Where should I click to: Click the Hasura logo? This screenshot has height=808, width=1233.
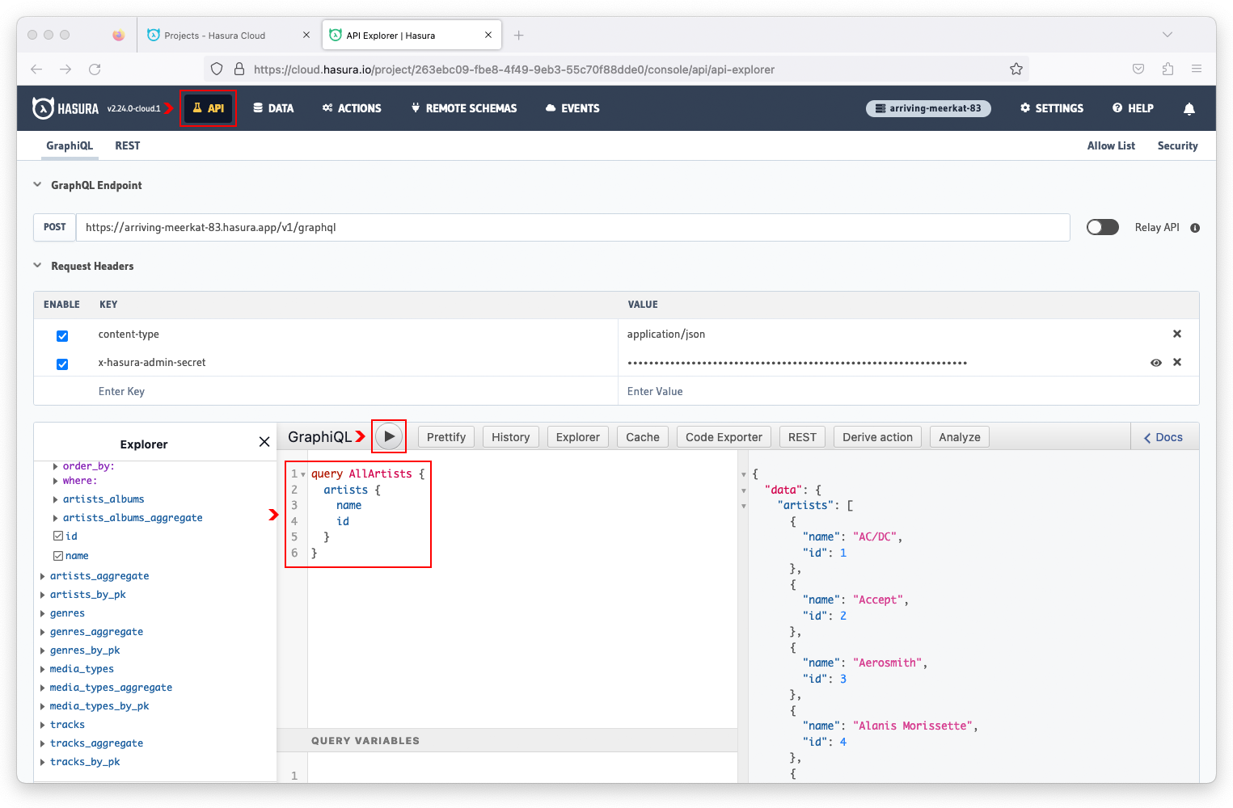[x=65, y=108]
